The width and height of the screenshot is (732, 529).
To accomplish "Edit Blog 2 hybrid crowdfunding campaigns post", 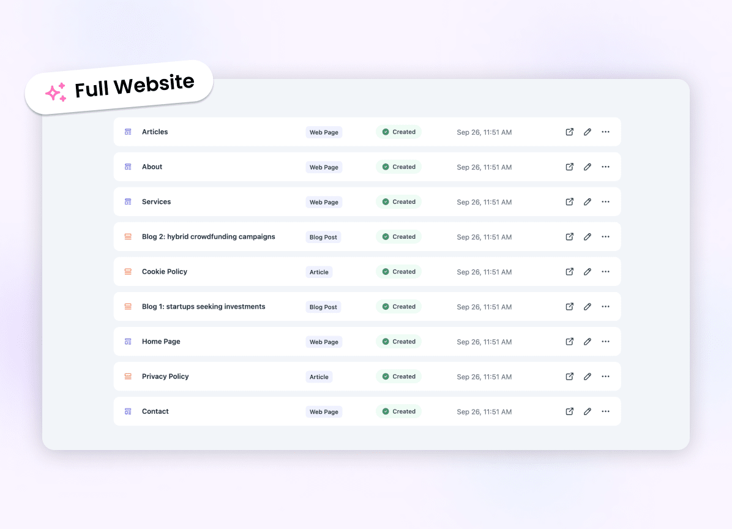I will [588, 237].
